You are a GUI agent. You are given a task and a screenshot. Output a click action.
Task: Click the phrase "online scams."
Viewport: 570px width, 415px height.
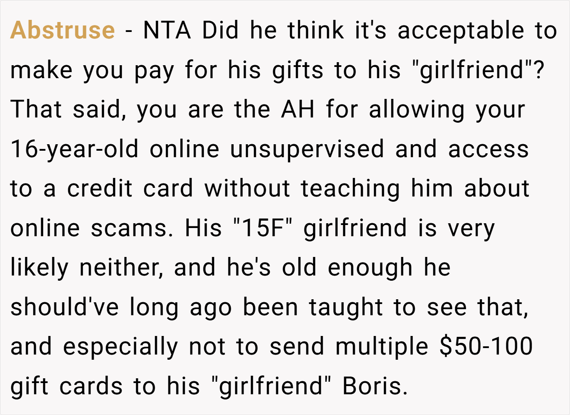point(92,228)
